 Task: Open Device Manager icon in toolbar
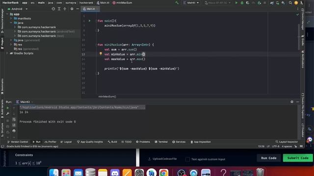[277, 3]
